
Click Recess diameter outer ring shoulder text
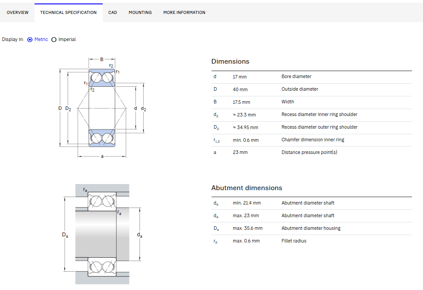319,127
